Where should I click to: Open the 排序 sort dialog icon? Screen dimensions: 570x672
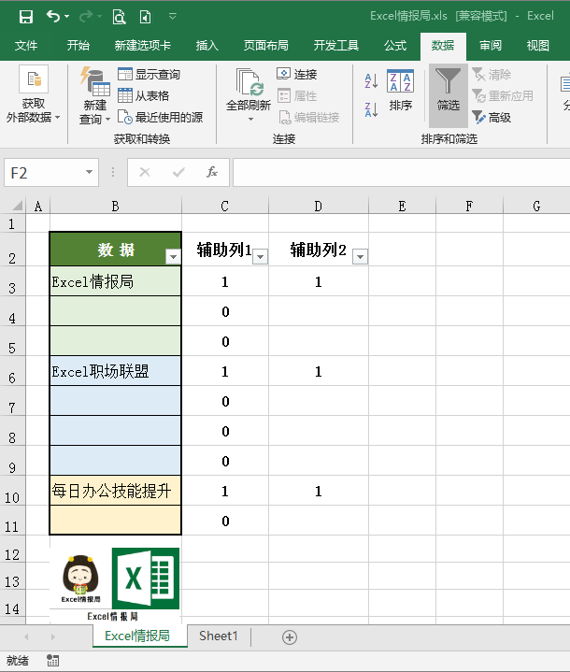[400, 81]
